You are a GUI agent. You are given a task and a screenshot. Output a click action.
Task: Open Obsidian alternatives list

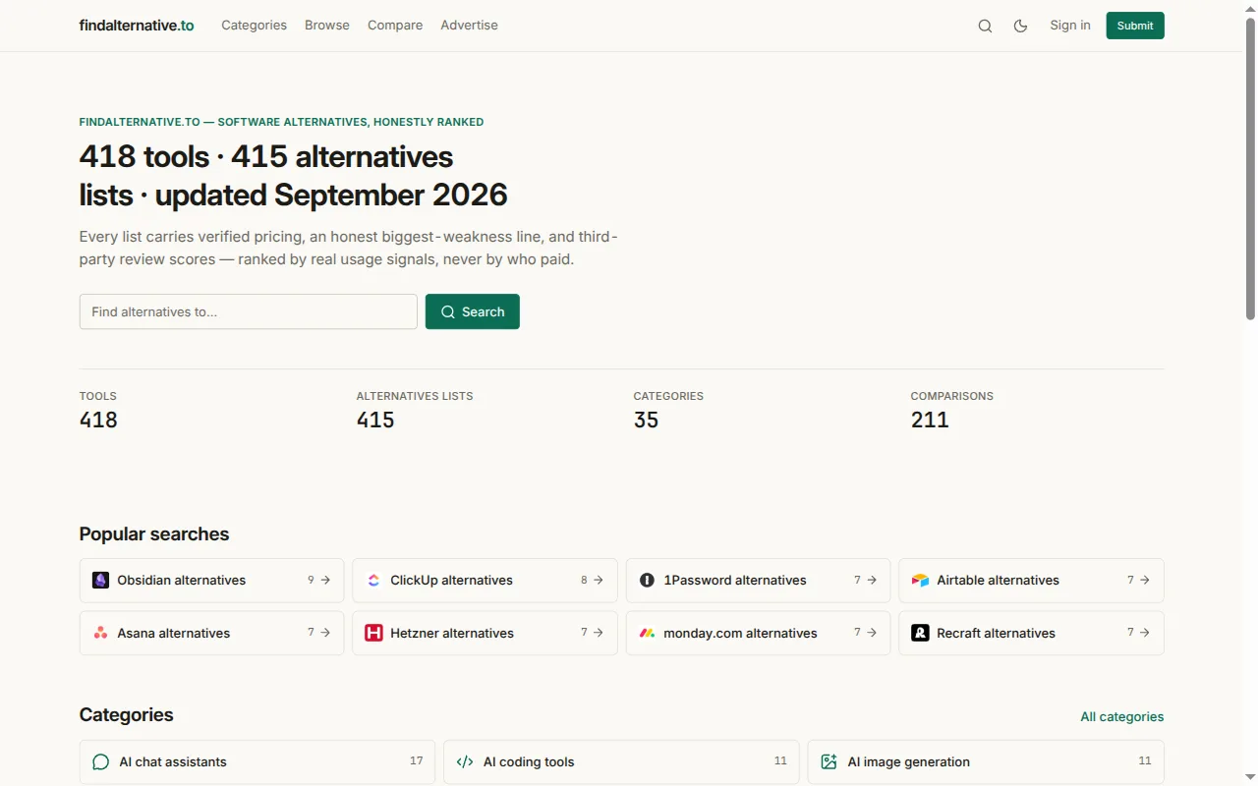pos(212,580)
